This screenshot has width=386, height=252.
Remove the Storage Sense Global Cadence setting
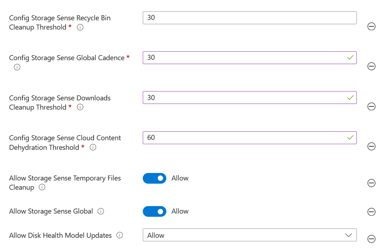(371, 66)
